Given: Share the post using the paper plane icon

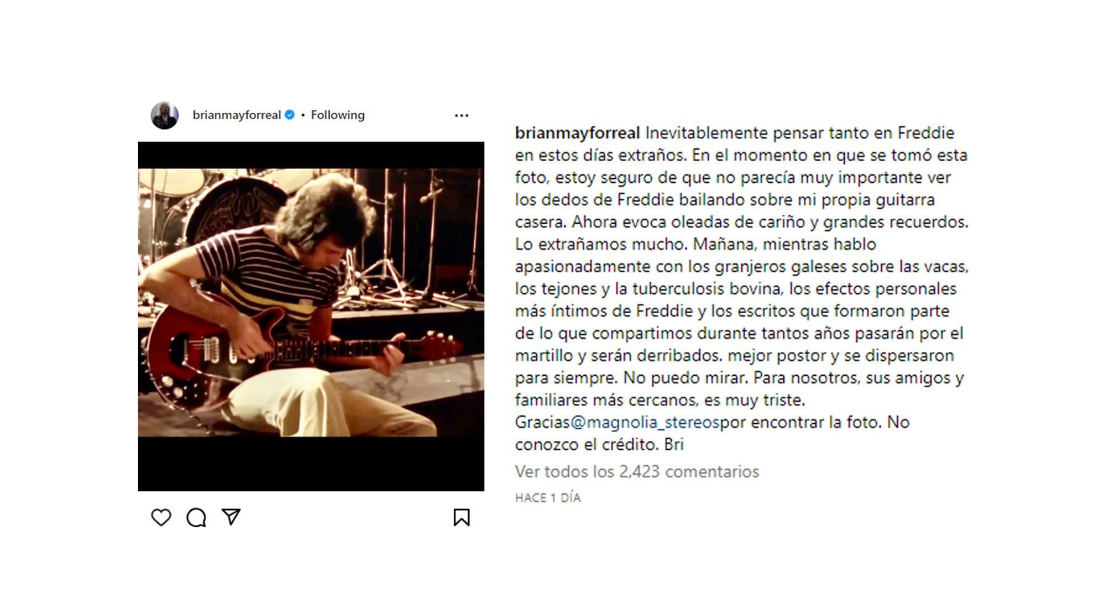Looking at the screenshot, I should [x=231, y=516].
